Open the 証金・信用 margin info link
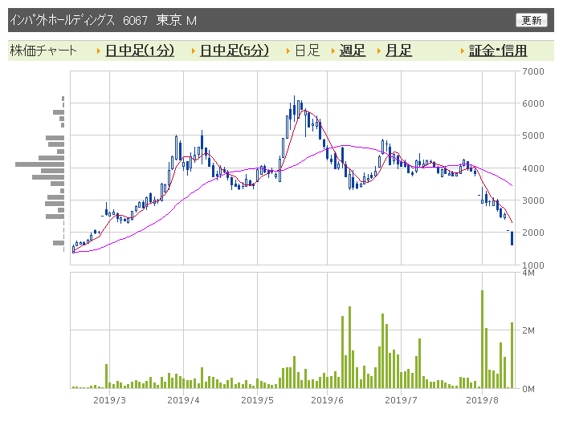Image resolution: width=563 pixels, height=421 pixels. click(x=498, y=51)
